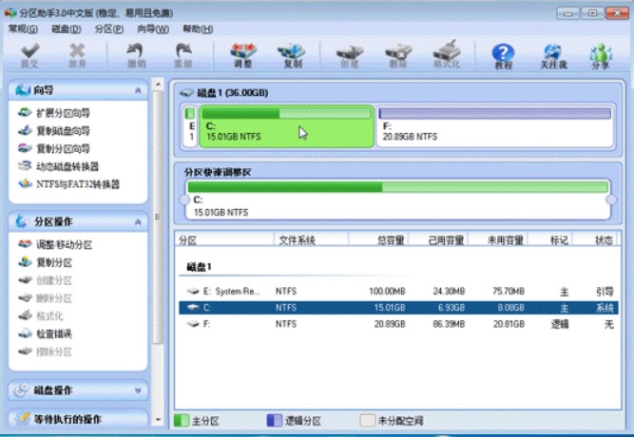Select the C: NTFS row in partition list
Viewport: 634px width, 437px height.
pos(398,308)
